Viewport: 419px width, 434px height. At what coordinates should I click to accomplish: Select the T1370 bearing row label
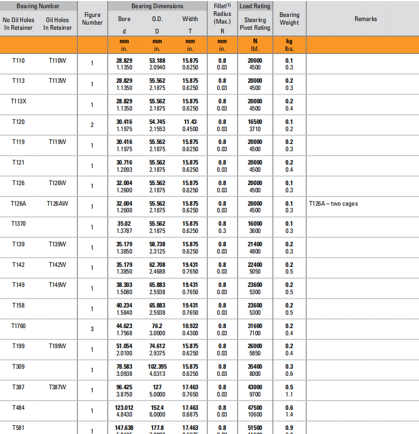coord(19,224)
